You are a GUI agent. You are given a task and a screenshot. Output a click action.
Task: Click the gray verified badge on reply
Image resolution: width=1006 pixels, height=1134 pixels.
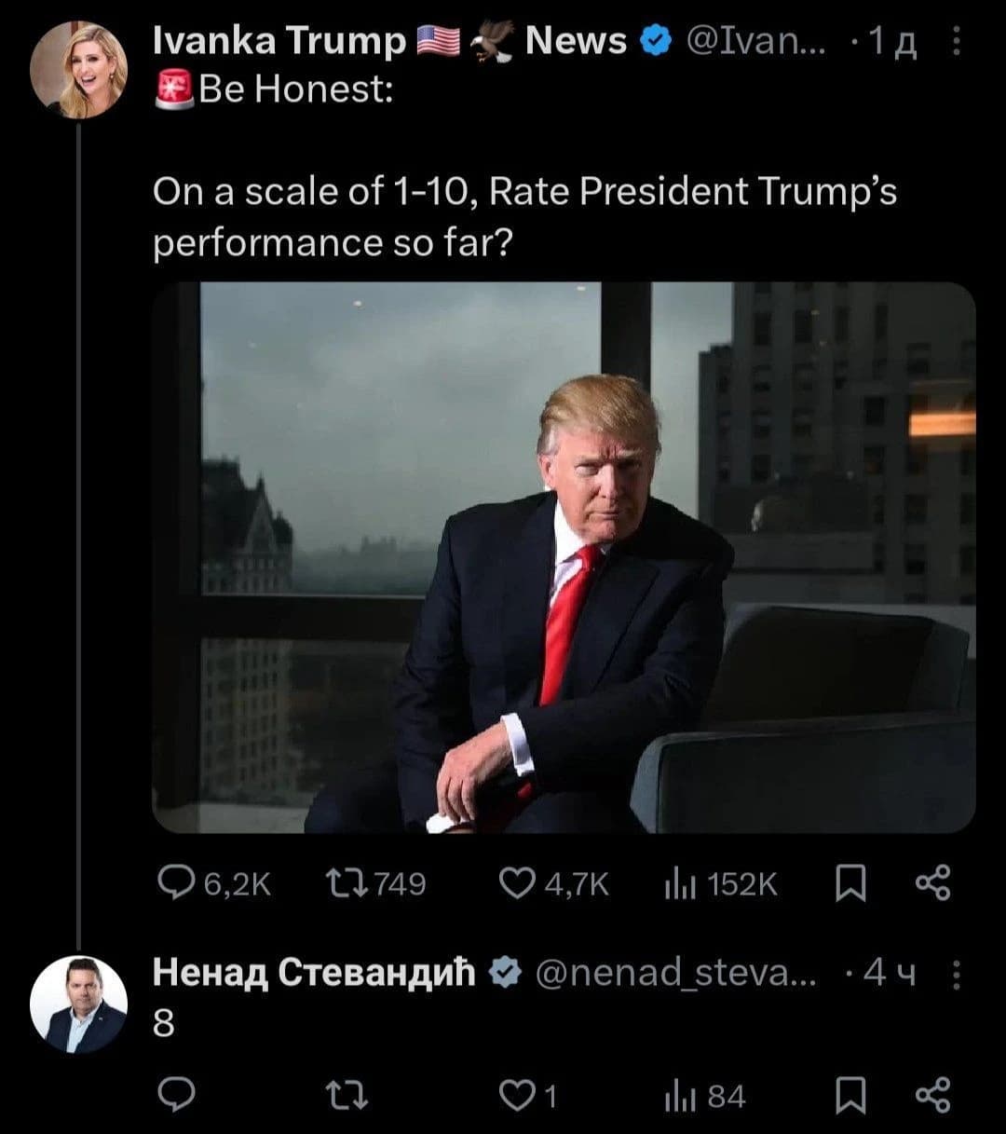[503, 976]
